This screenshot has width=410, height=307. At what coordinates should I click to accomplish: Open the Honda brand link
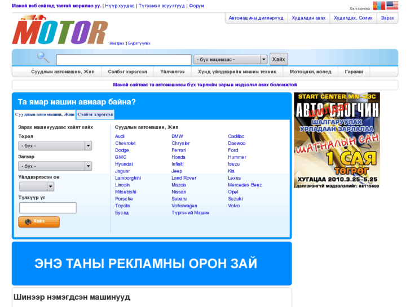(x=178, y=157)
